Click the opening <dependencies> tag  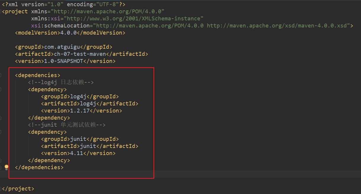38,75
